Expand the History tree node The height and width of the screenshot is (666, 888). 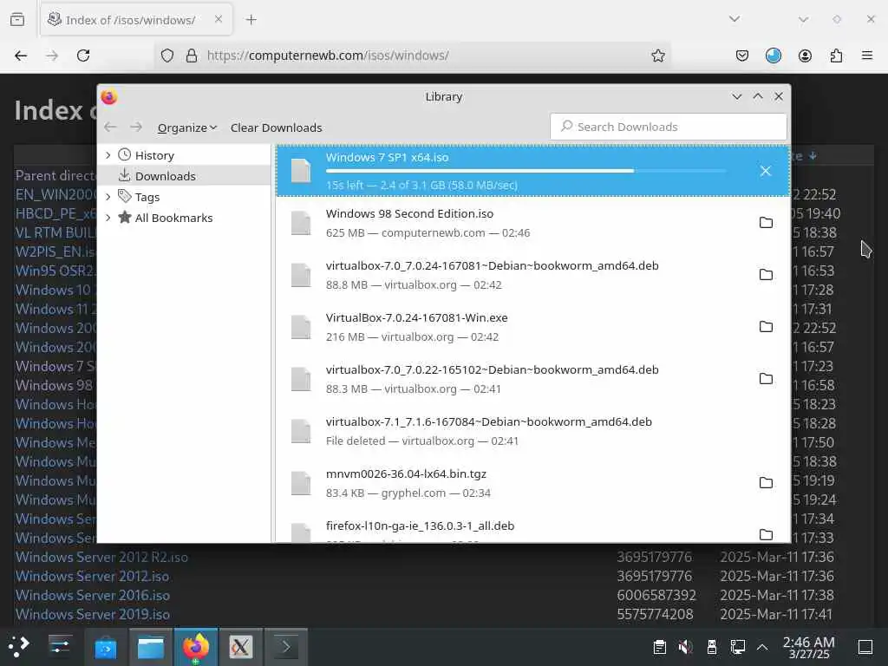(108, 155)
